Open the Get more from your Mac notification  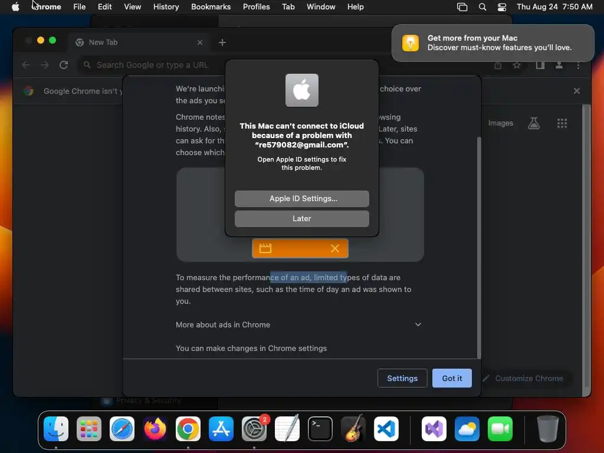[493, 42]
